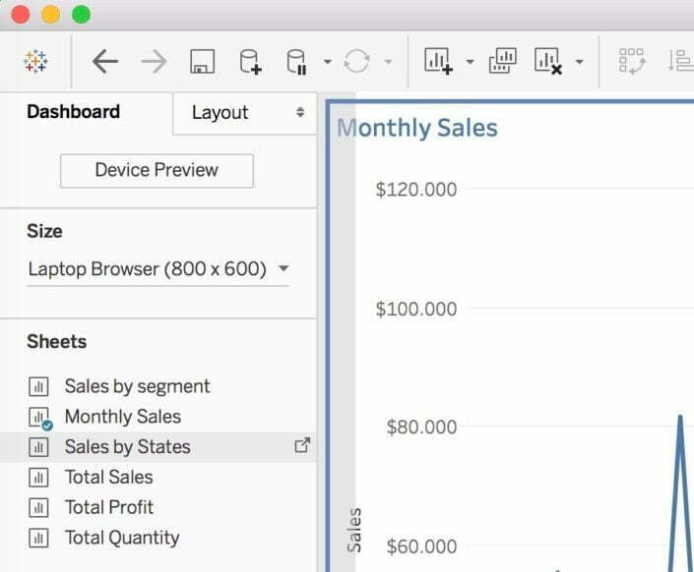Click the clear sheet icon
Image resolution: width=694 pixels, height=572 pixels.
547,62
